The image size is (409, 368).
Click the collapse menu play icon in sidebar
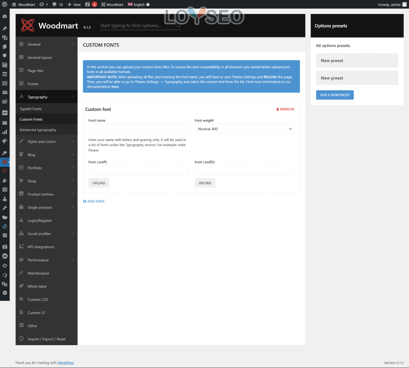point(4,293)
